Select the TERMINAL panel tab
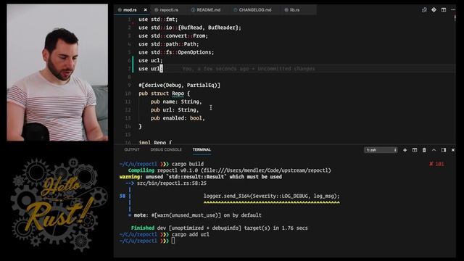The height and width of the screenshot is (261, 464). 202,149
